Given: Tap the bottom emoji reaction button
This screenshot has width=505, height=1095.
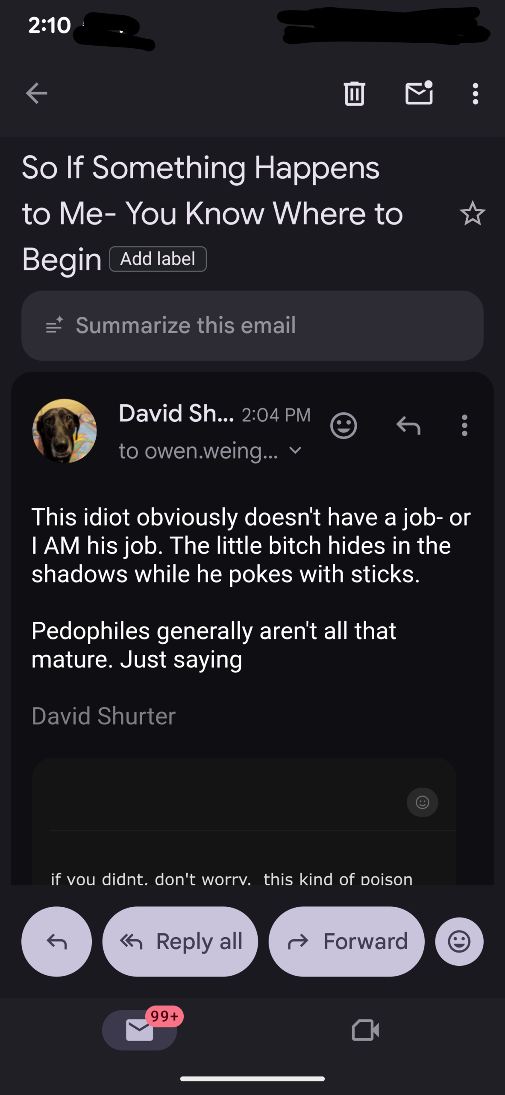Looking at the screenshot, I should (x=459, y=941).
